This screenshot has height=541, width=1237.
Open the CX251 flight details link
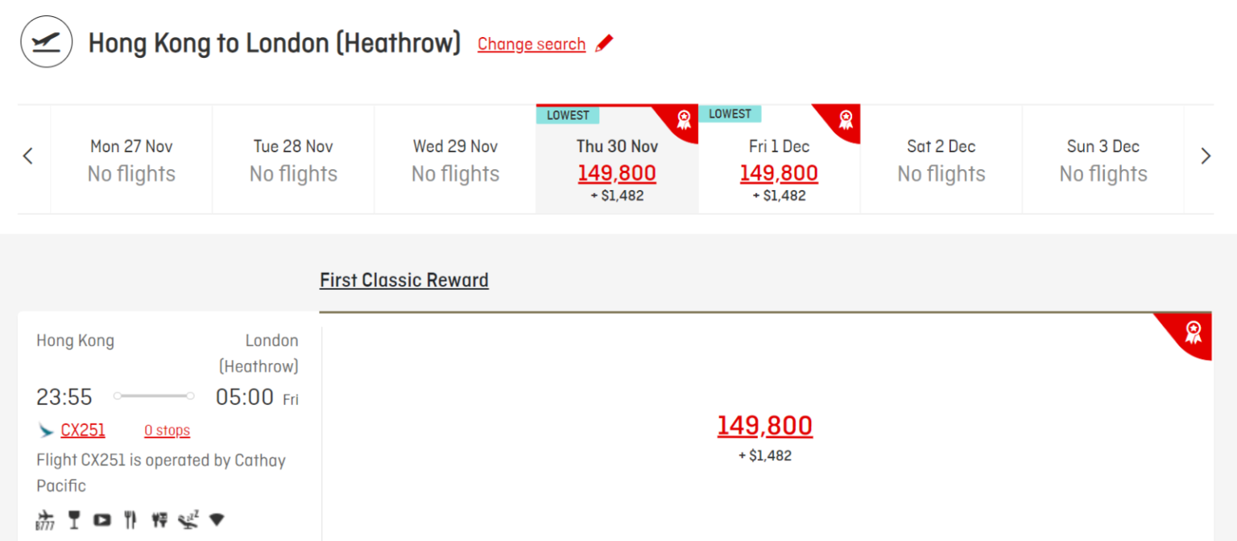[x=83, y=431]
